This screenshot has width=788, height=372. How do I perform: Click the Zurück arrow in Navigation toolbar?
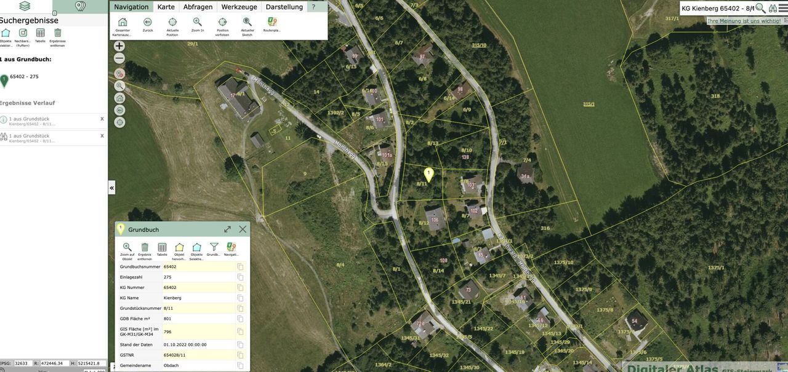tap(148, 22)
